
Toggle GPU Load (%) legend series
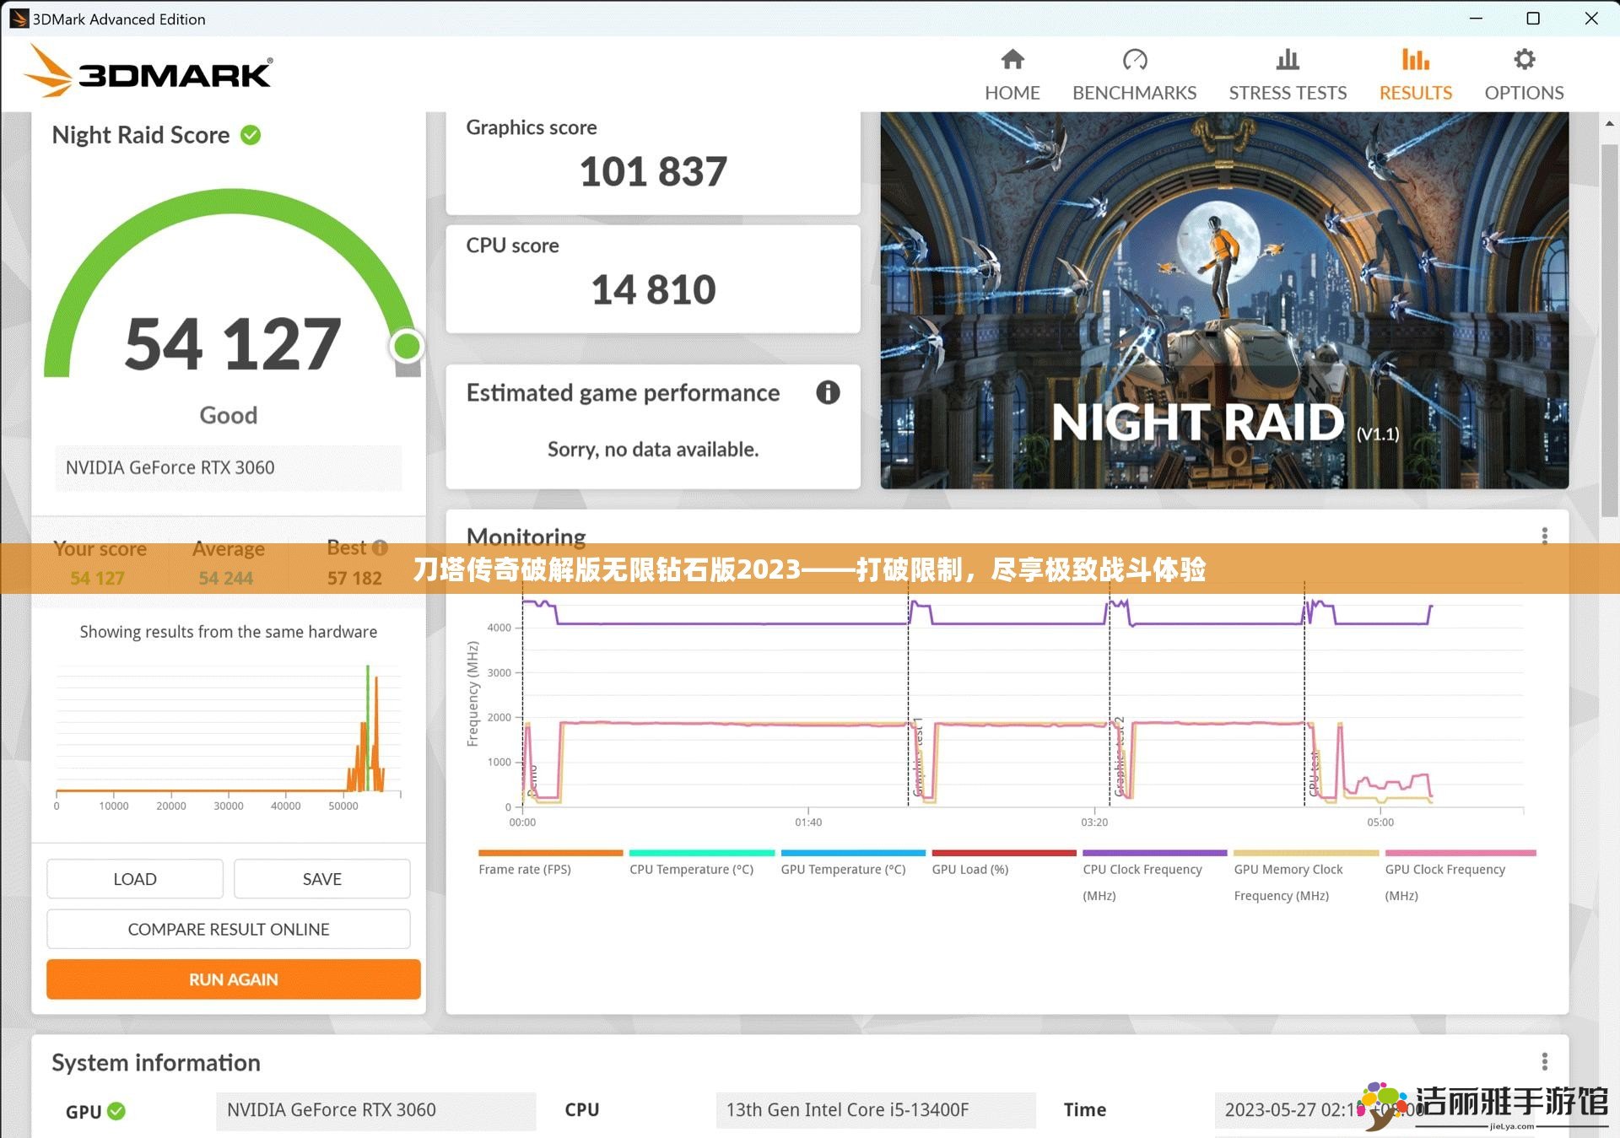click(x=1003, y=863)
